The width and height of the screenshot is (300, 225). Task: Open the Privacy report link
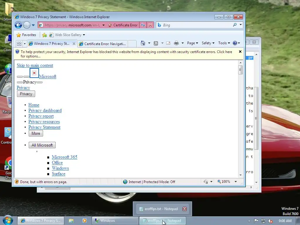41,116
